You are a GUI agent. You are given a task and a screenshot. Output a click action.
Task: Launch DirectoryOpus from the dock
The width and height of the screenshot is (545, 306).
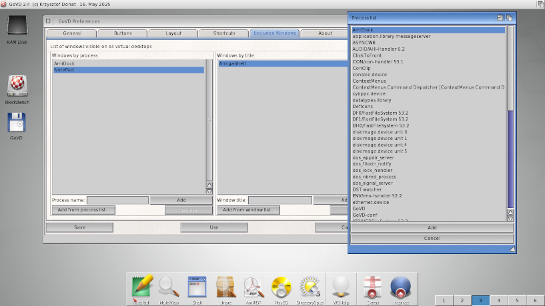click(310, 287)
